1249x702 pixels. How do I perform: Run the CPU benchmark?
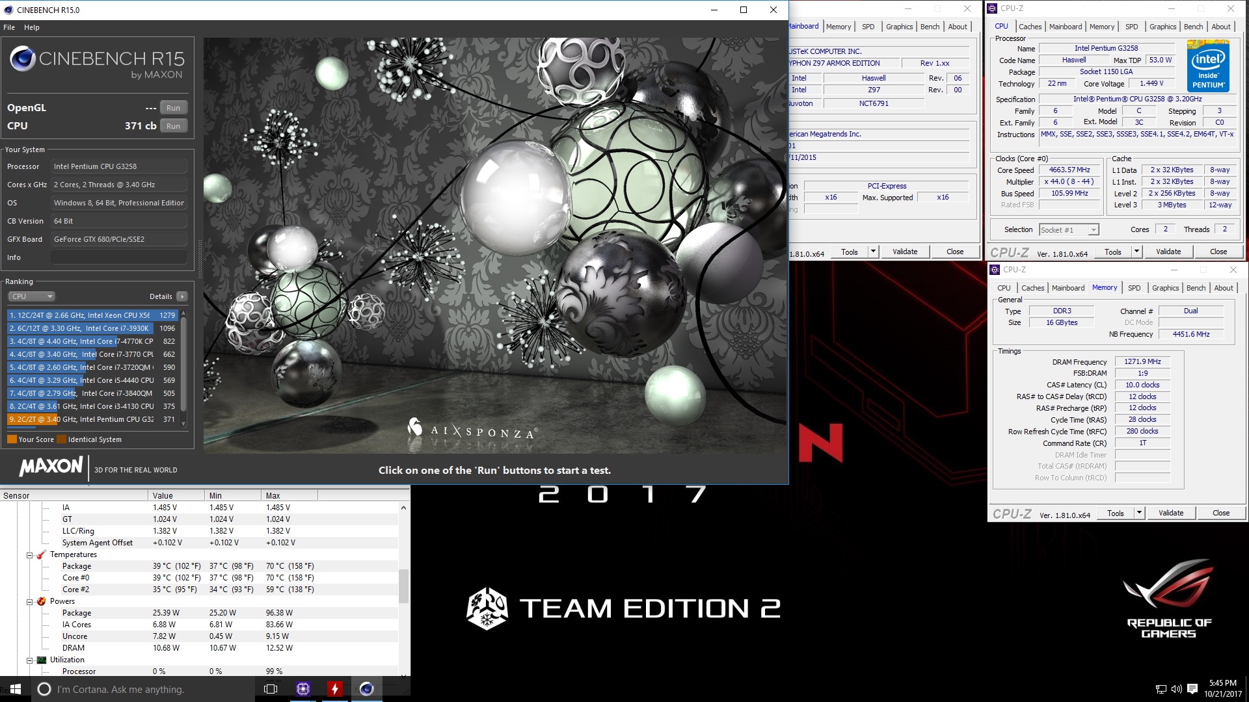tap(173, 126)
